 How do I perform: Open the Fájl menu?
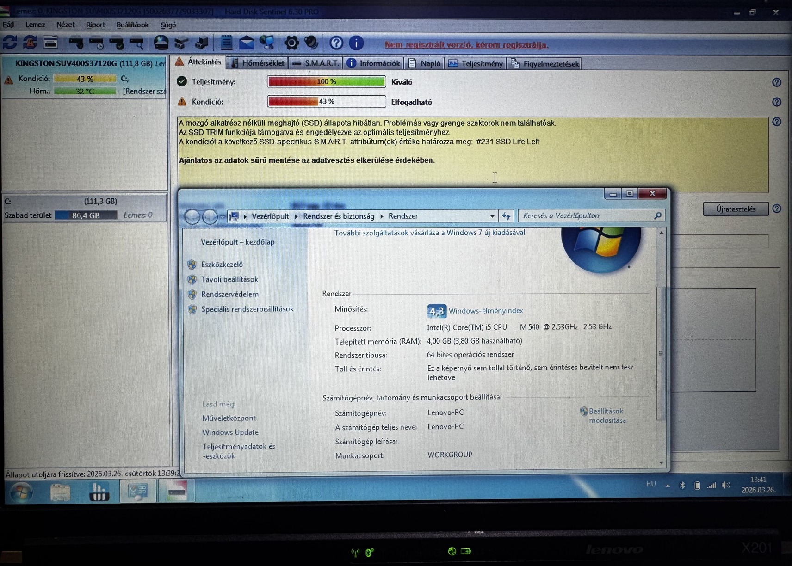click(8, 25)
